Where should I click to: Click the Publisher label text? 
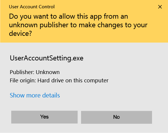coord(22,72)
